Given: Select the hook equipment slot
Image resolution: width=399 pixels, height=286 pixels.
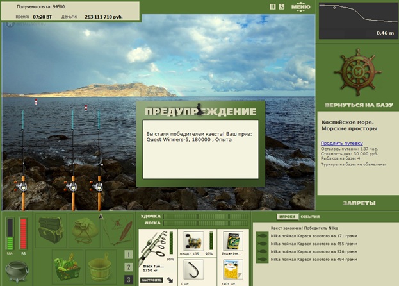Looking at the screenshot, I should 193,270.
